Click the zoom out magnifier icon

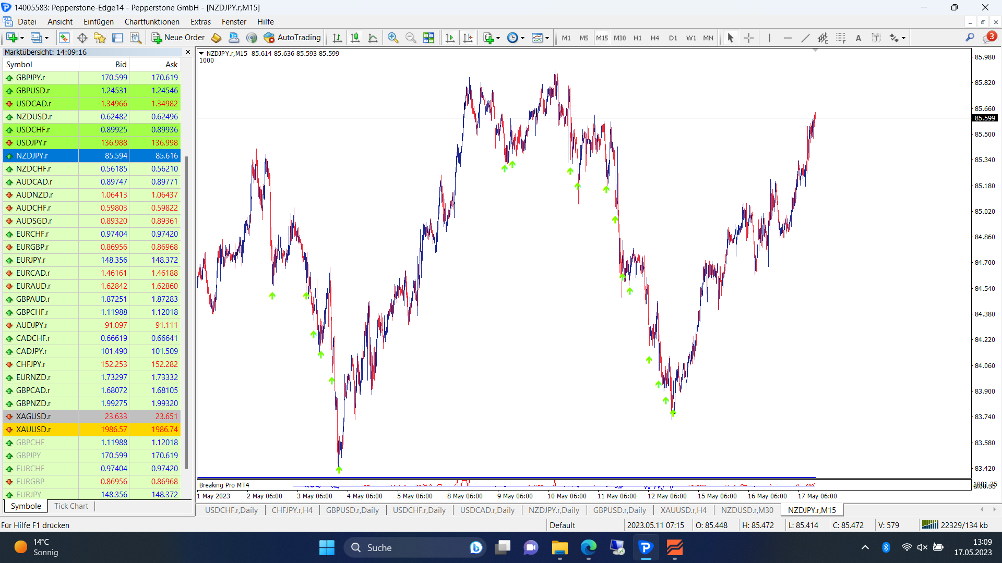pyautogui.click(x=411, y=38)
